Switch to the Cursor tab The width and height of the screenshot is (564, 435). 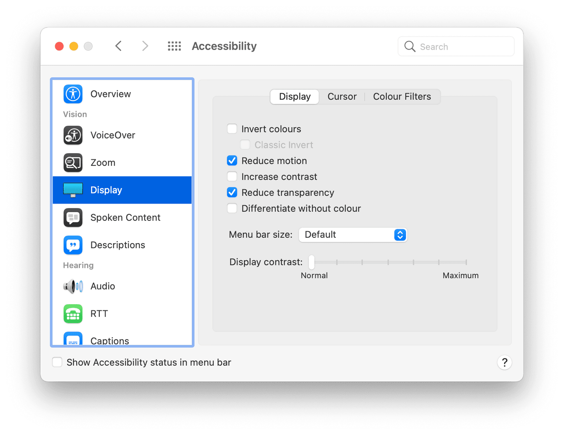coord(342,96)
